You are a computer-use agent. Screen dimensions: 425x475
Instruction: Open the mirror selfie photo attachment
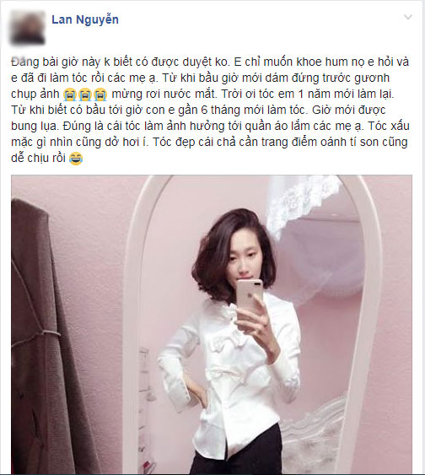[x=212, y=325]
